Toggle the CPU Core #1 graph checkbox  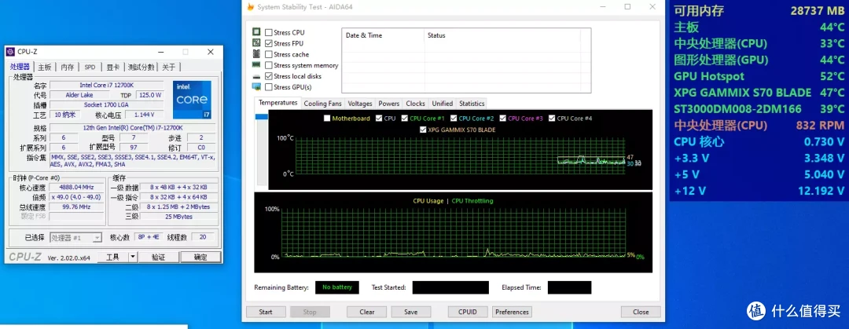click(405, 118)
